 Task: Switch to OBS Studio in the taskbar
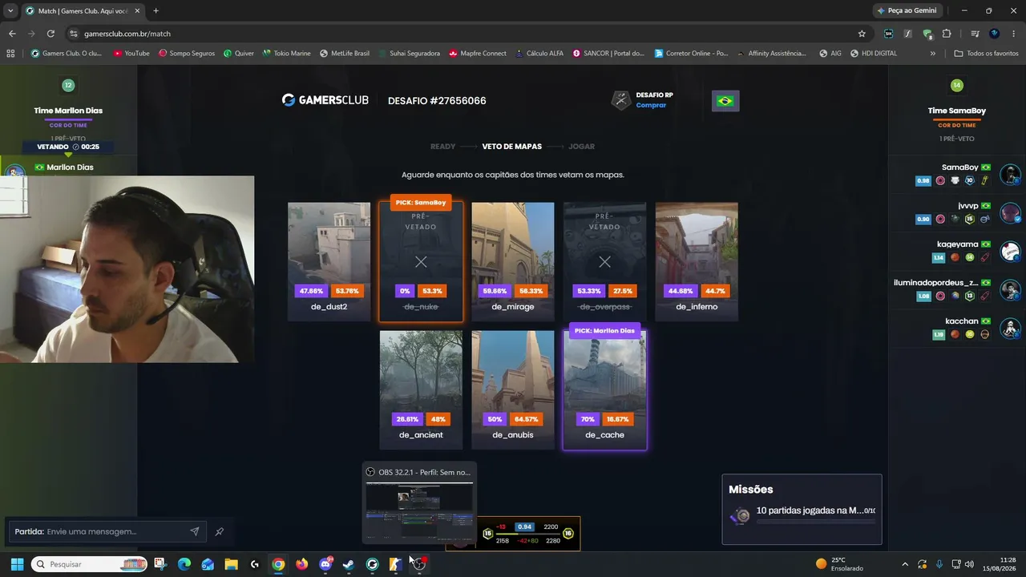[418, 564]
